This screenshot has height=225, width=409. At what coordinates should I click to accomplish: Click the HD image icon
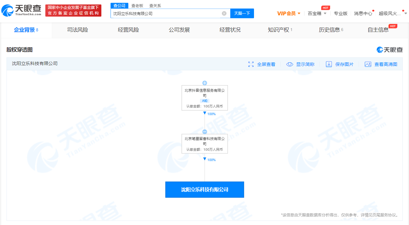pyautogui.click(x=368, y=64)
